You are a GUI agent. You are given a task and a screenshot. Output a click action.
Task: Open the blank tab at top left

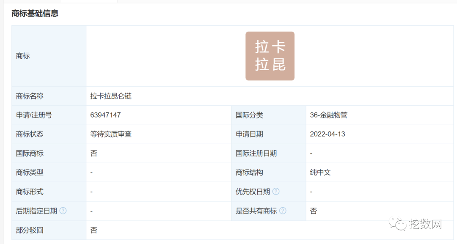tap(32, 1)
